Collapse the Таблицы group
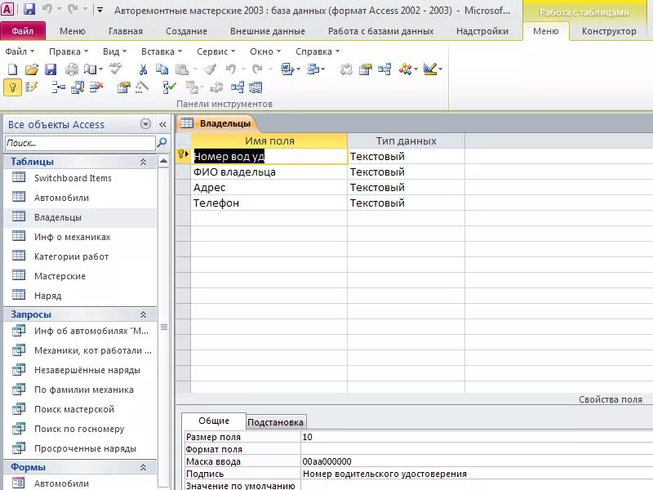Image resolution: width=653 pixels, height=490 pixels. [x=144, y=162]
